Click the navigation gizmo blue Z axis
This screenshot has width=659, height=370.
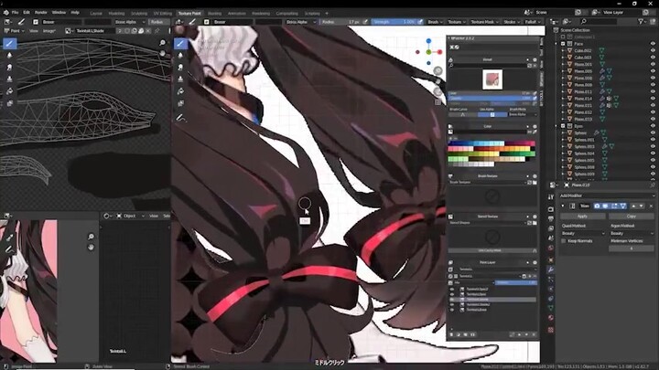428,41
